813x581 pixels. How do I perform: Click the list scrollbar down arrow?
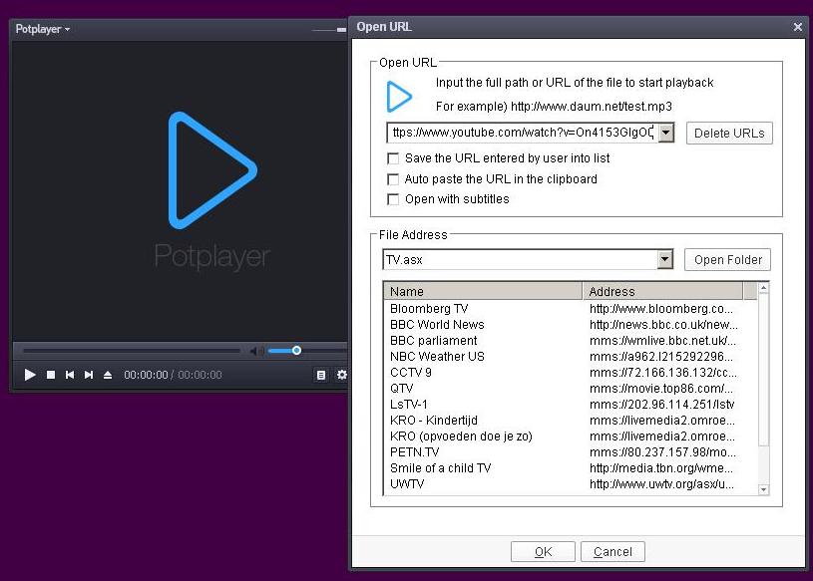[x=763, y=489]
